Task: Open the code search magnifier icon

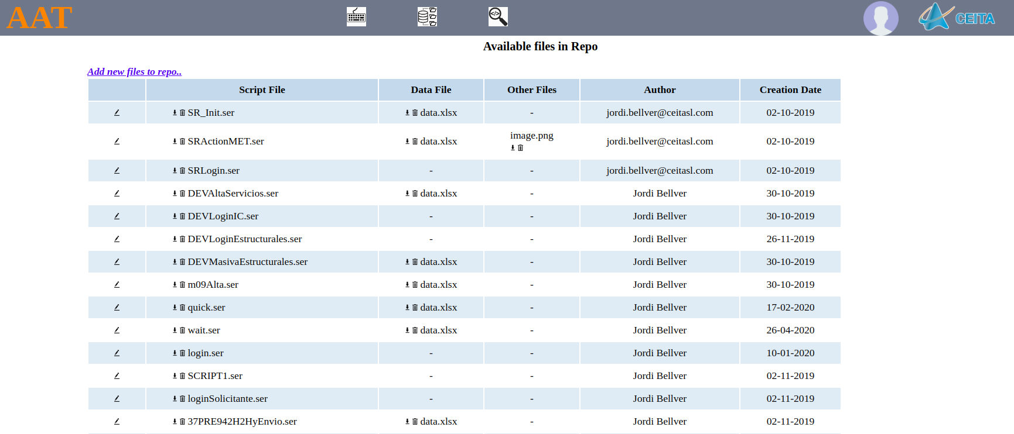Action: [x=498, y=16]
